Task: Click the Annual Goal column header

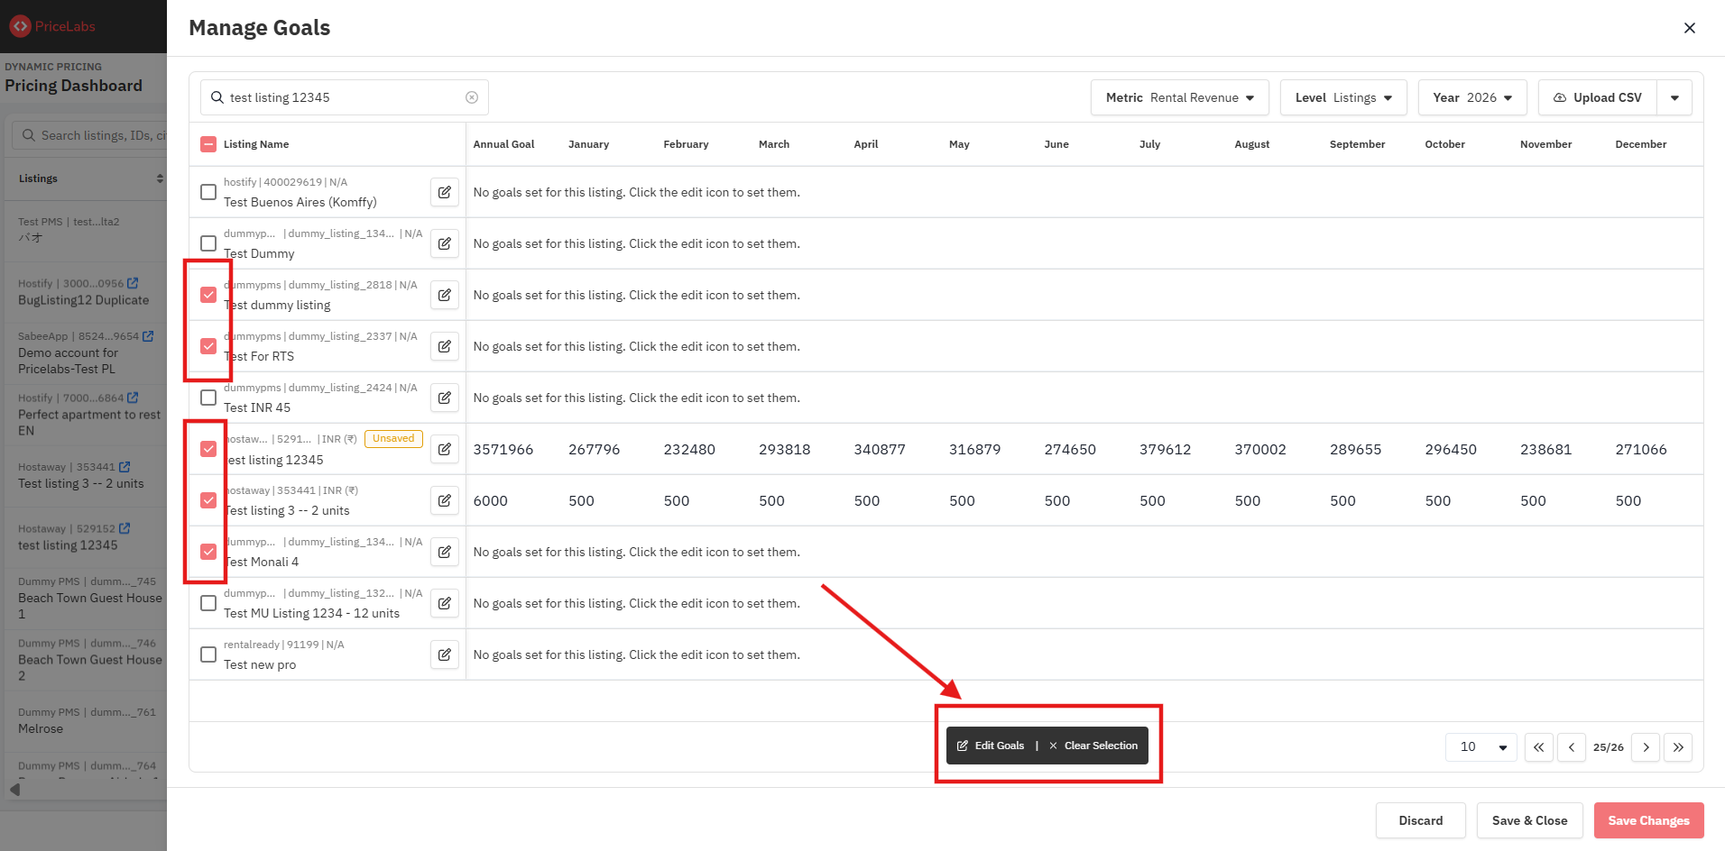Action: 504,144
